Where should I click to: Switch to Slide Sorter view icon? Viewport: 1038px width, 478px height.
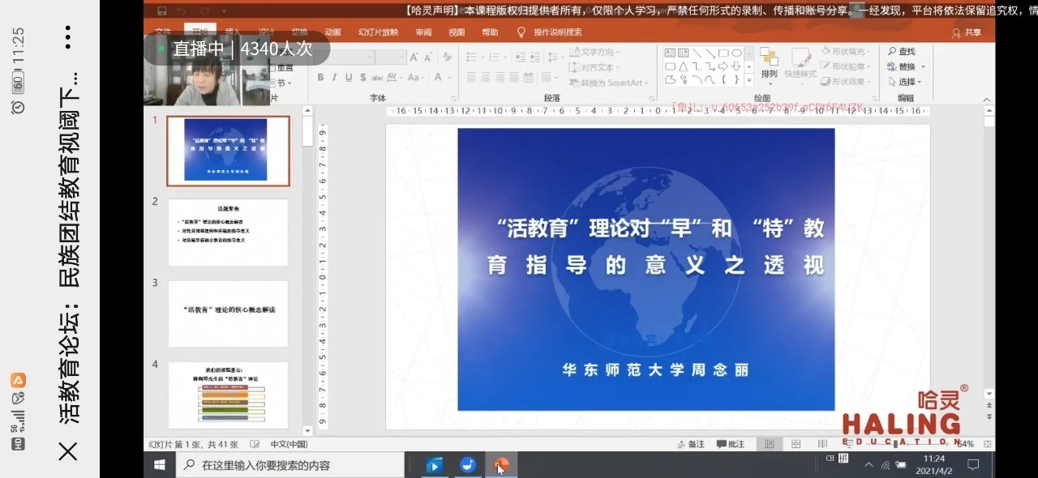[796, 444]
